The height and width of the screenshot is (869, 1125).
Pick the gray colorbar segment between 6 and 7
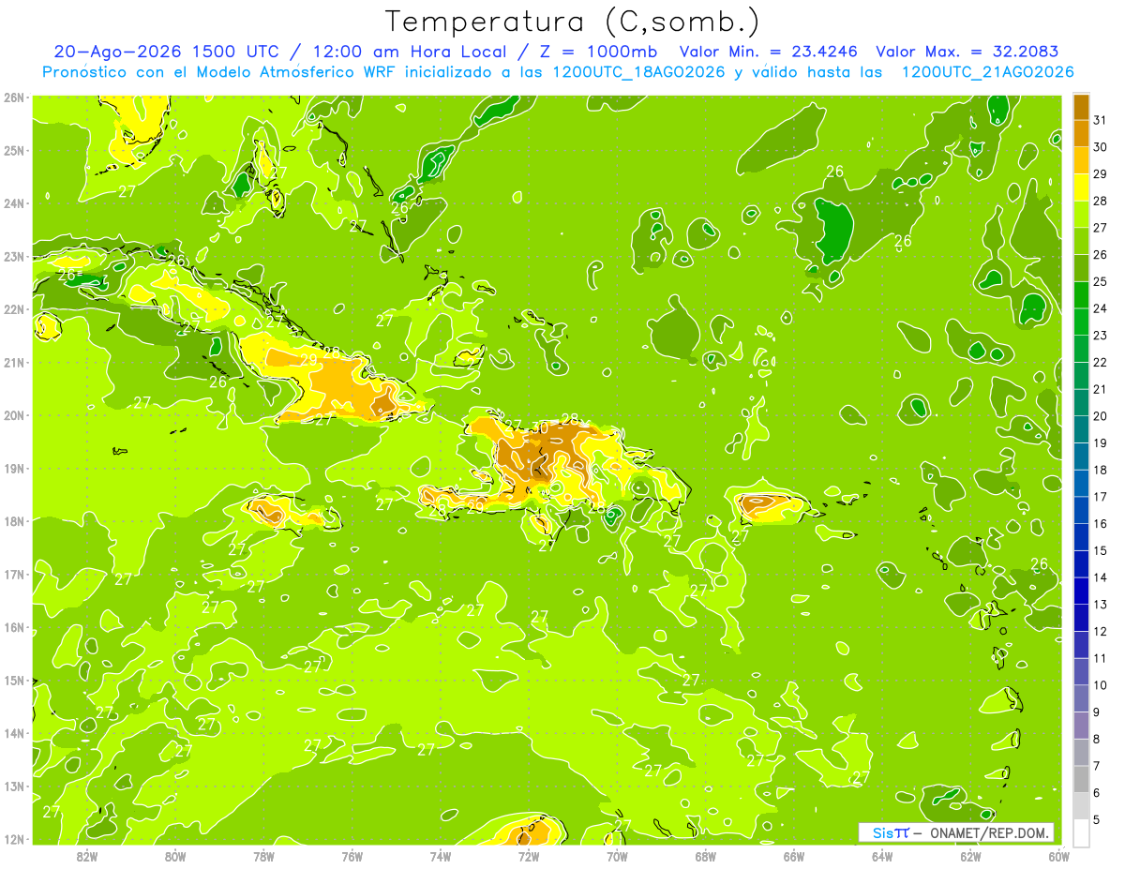tap(1081, 779)
